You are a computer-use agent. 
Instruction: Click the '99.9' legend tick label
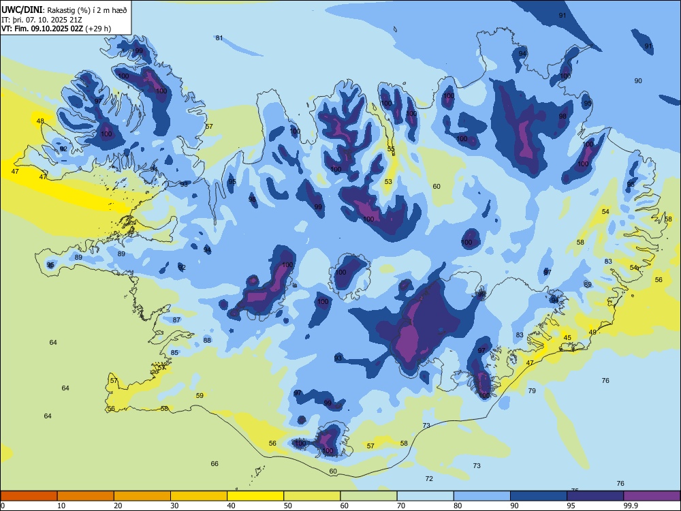tap(631, 506)
